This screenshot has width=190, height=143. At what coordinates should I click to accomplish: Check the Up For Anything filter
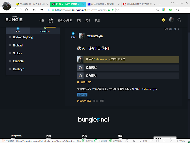pyautogui.click(x=10, y=37)
